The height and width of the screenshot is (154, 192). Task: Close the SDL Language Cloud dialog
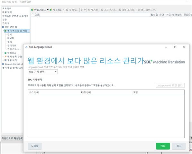tap(184, 47)
